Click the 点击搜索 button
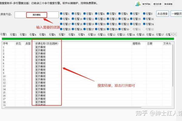 163,14
